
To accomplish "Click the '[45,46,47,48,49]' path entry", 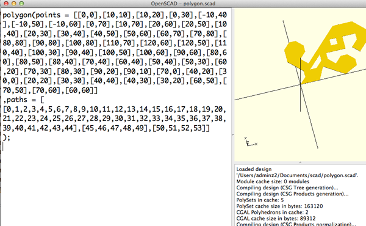I will 115,128.
